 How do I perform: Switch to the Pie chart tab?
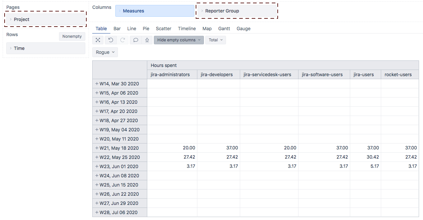[146, 29]
